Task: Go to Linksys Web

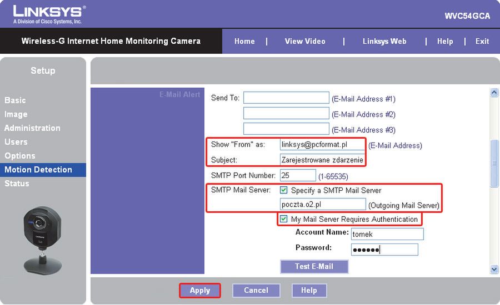Action: click(384, 42)
